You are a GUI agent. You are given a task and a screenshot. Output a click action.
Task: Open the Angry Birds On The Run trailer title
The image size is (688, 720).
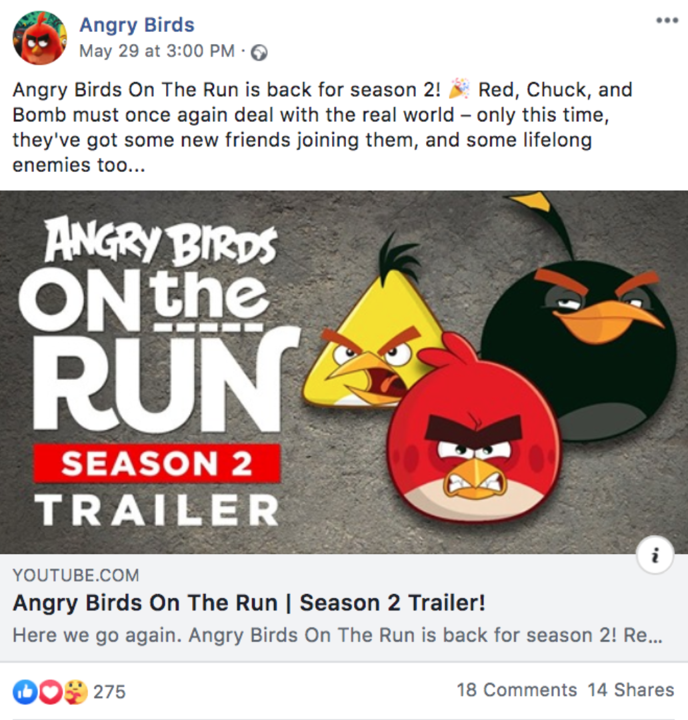coord(249,603)
